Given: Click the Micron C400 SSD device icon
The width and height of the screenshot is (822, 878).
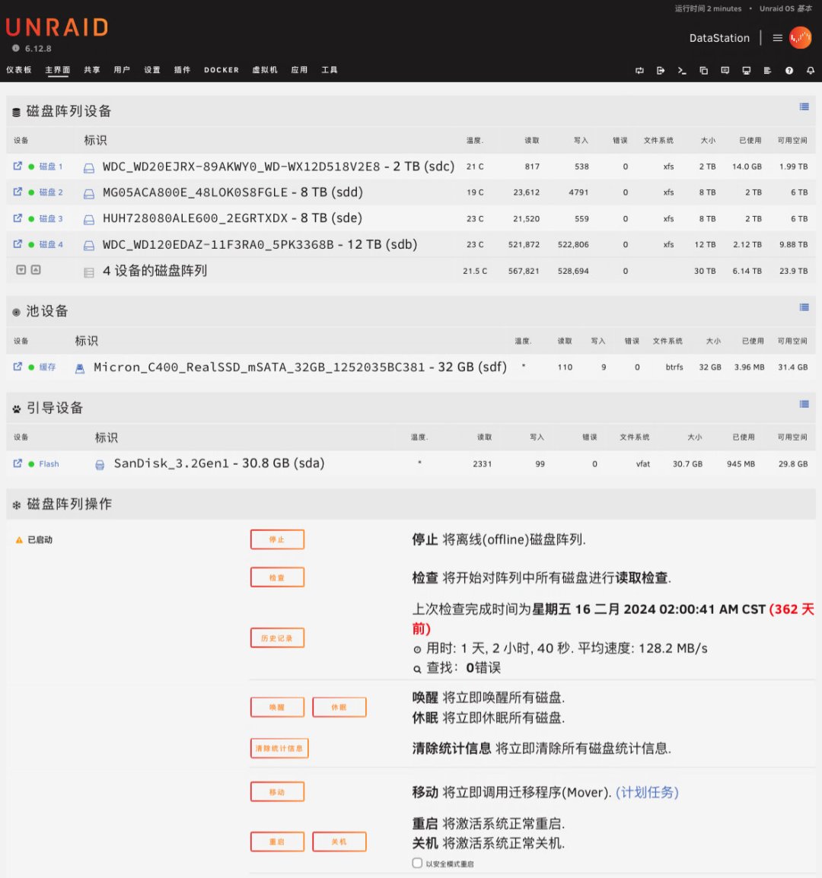Looking at the screenshot, I should tap(80, 368).
